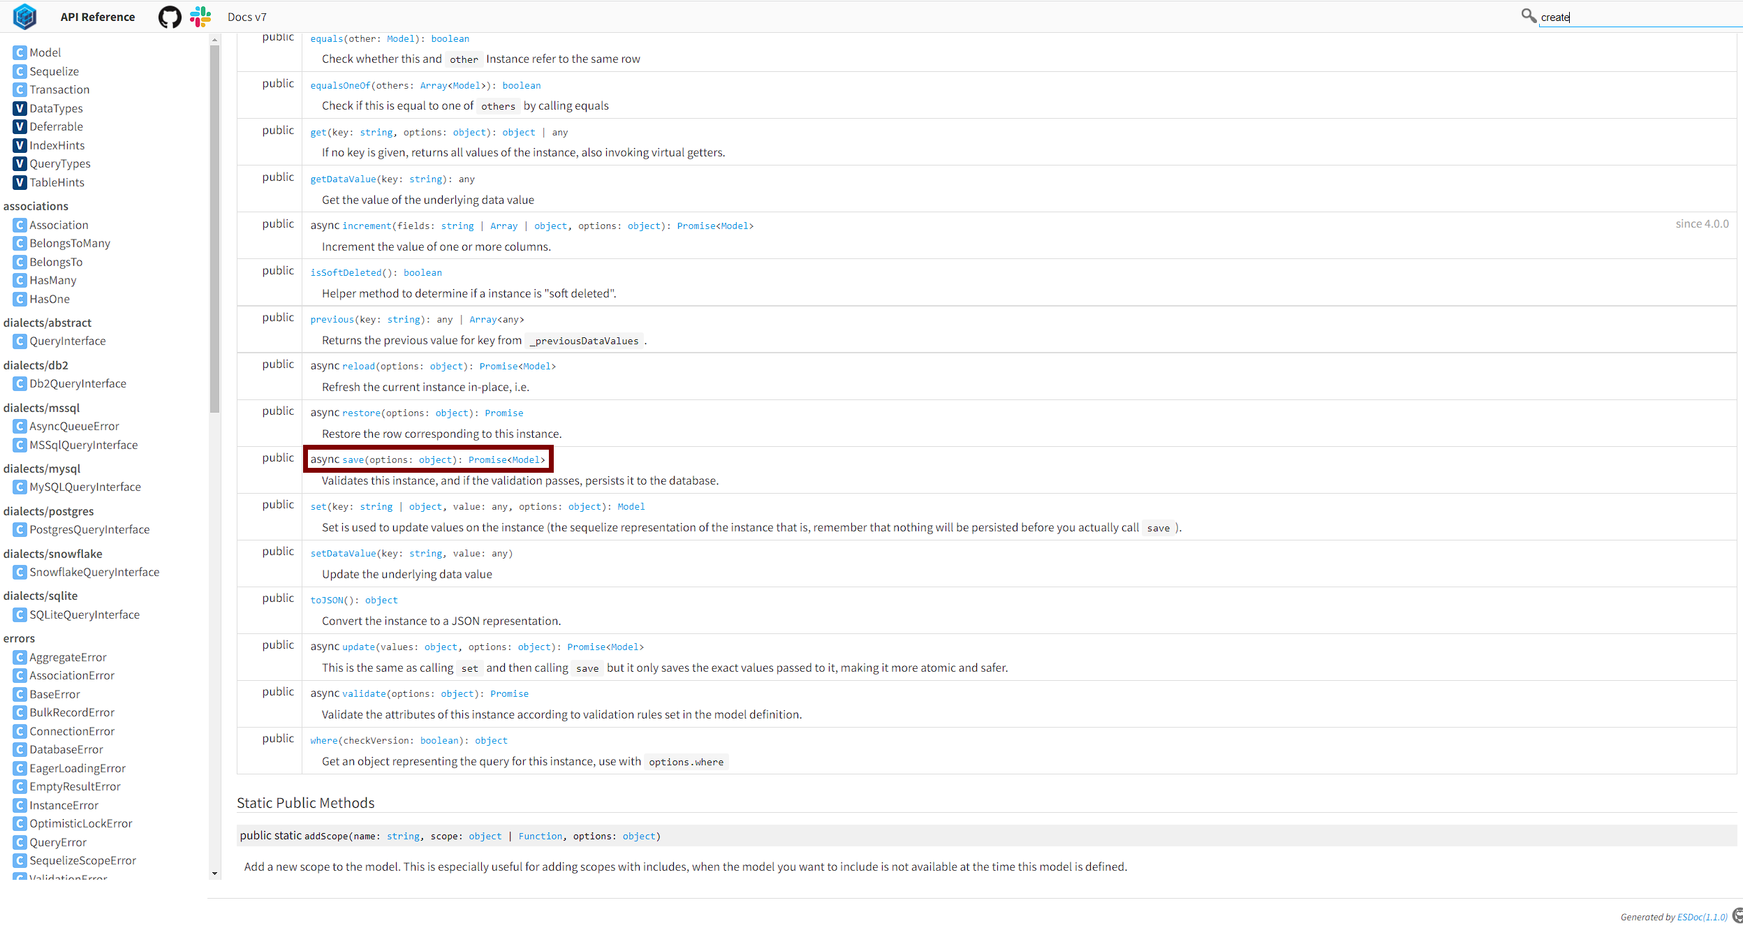Jump to the getDataValue method
Screen dimensions: 1743x935
tap(343, 179)
